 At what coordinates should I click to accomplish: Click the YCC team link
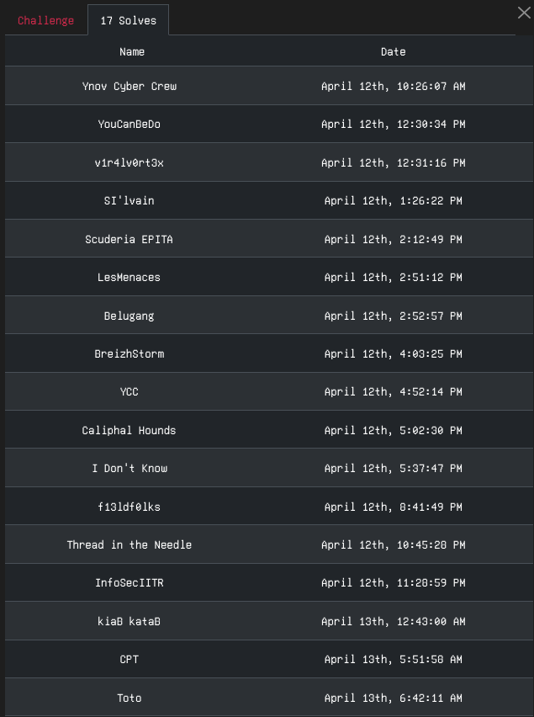pos(130,392)
